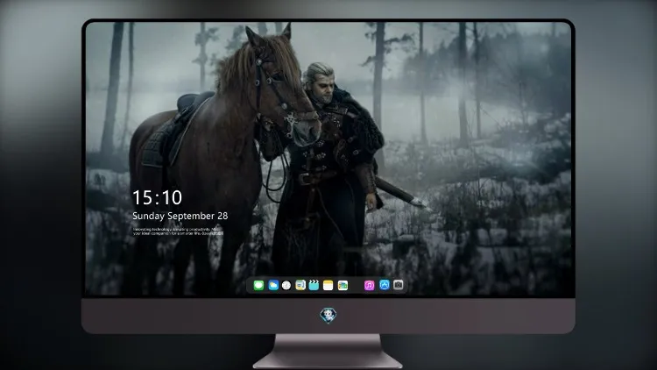Click the monitor stand below the screen

coord(328,351)
